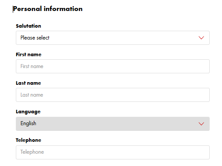Click the 'First name' placeholder text
The width and height of the screenshot is (222, 166).
pos(32,66)
